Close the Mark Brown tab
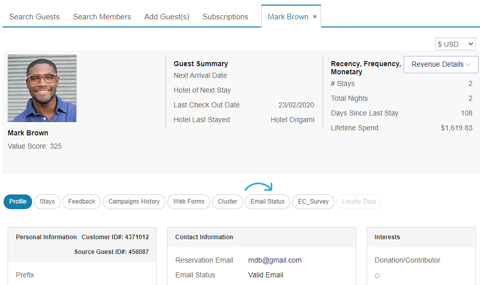This screenshot has width=480, height=285. 315,17
